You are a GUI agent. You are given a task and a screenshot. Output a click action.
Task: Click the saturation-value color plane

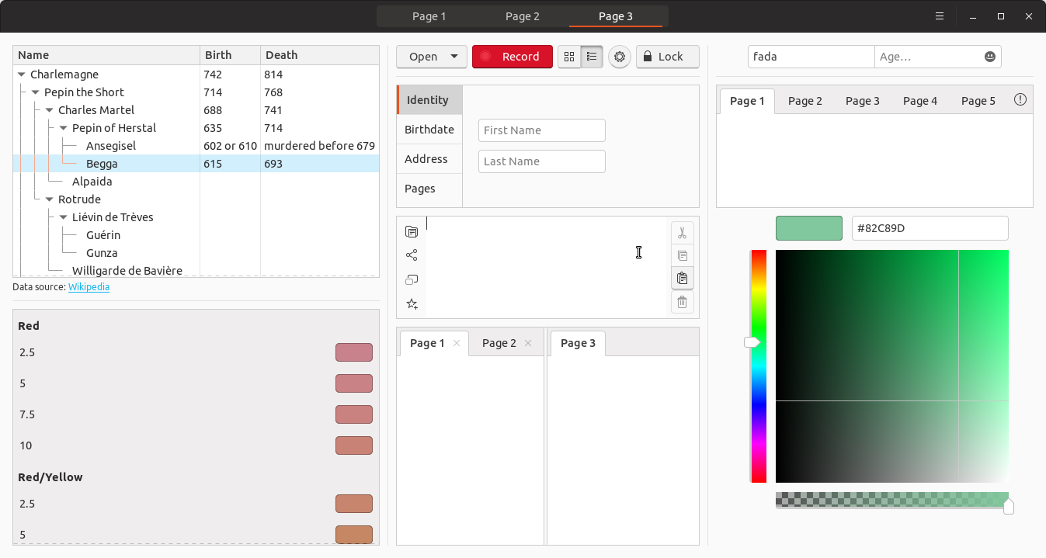(x=892, y=366)
